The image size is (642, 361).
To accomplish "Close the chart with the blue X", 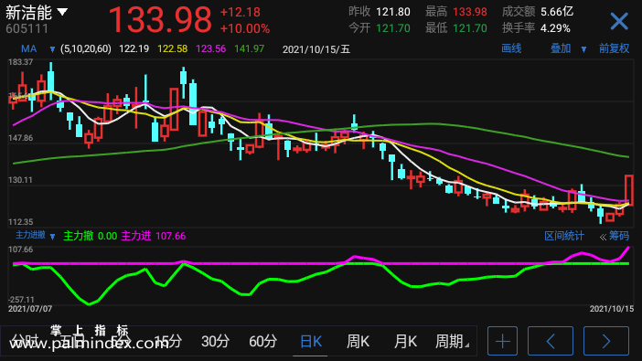I will click(618, 21).
